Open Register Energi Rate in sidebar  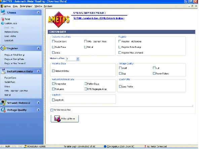(x=14, y=59)
